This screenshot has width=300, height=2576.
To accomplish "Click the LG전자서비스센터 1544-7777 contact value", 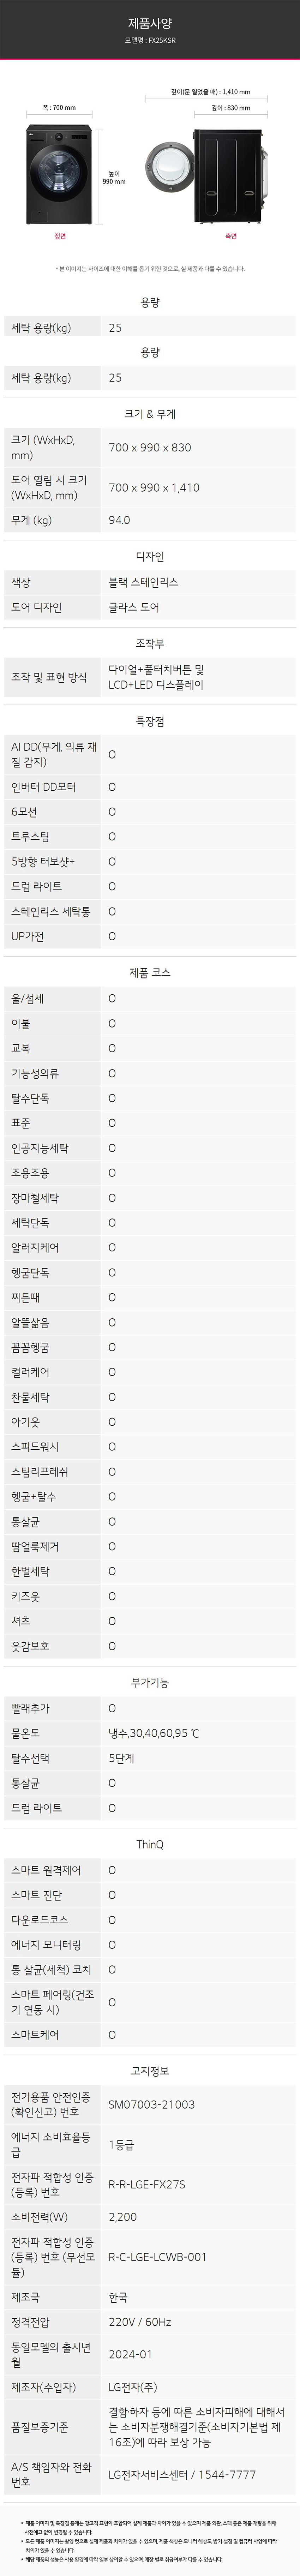I will click(x=182, y=2494).
